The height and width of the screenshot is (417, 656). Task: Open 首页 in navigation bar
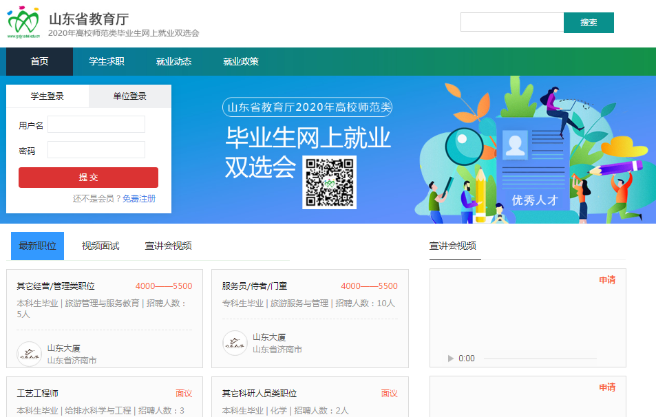39,61
